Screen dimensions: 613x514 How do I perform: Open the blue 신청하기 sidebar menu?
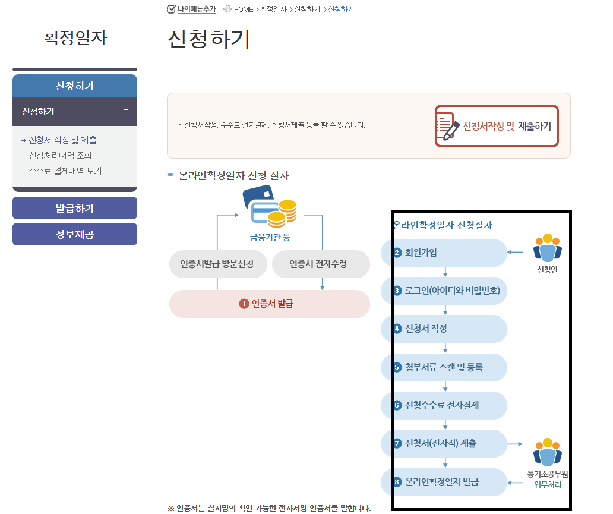[75, 86]
